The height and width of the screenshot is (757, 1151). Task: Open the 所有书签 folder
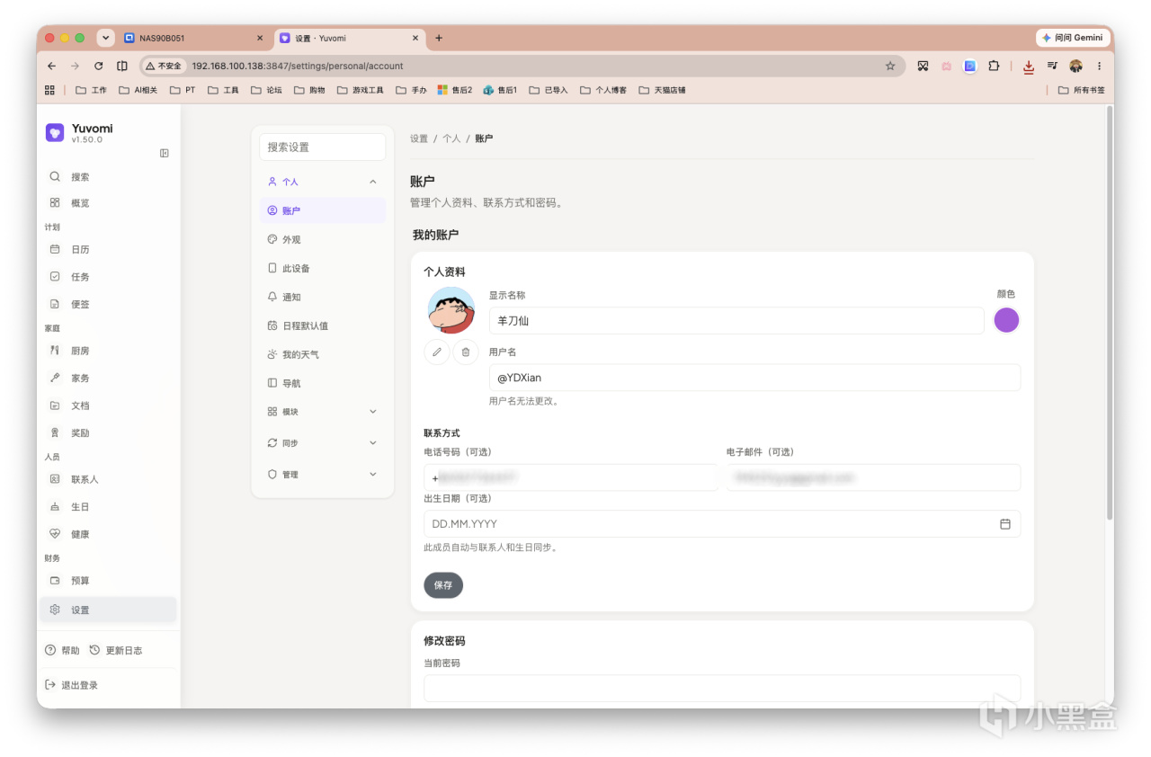pyautogui.click(x=1082, y=90)
